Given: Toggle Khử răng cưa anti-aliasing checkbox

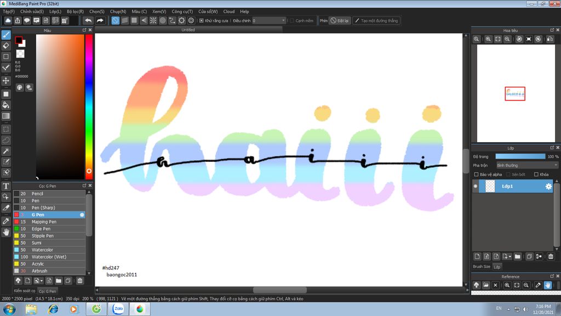Looking at the screenshot, I should point(202,21).
